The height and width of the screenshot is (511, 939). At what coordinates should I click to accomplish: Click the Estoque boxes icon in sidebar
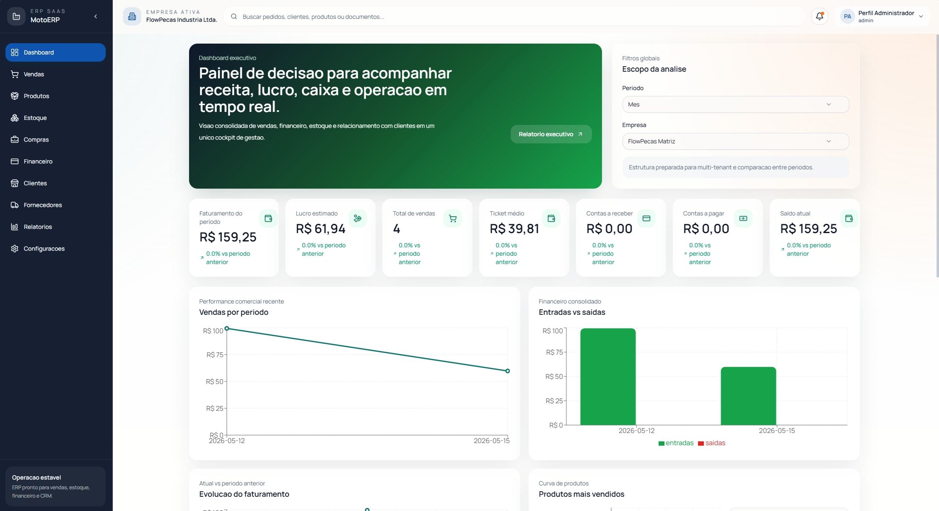pos(15,118)
